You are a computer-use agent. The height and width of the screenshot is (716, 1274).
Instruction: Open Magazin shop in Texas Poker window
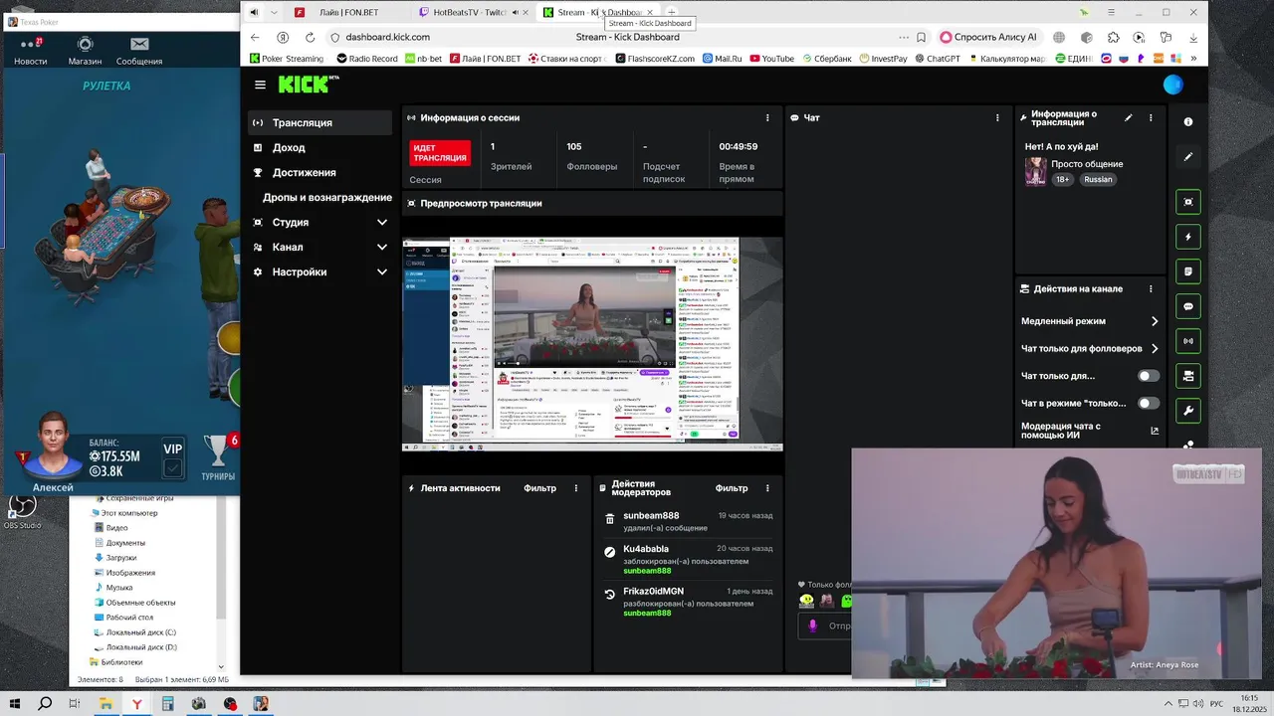85,51
